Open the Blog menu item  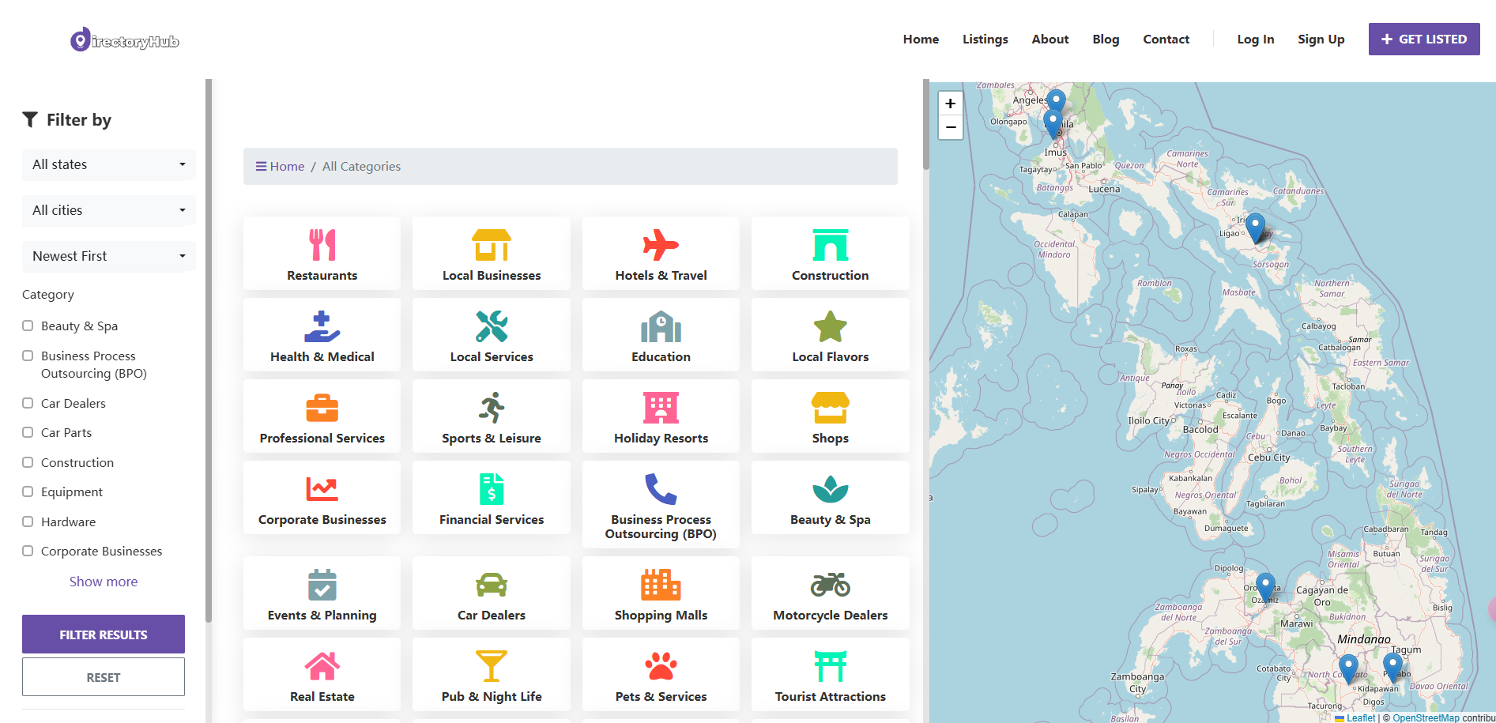[x=1106, y=40]
